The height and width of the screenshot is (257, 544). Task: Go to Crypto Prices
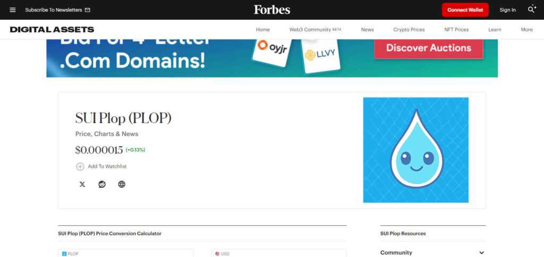tap(409, 30)
